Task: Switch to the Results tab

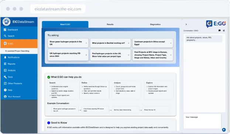Action: tap(110, 24)
